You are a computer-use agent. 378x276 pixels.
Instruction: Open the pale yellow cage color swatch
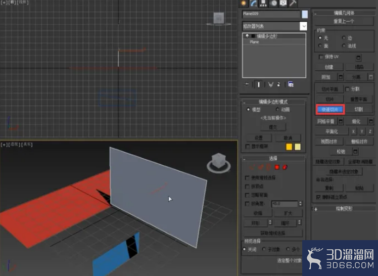(x=298, y=147)
